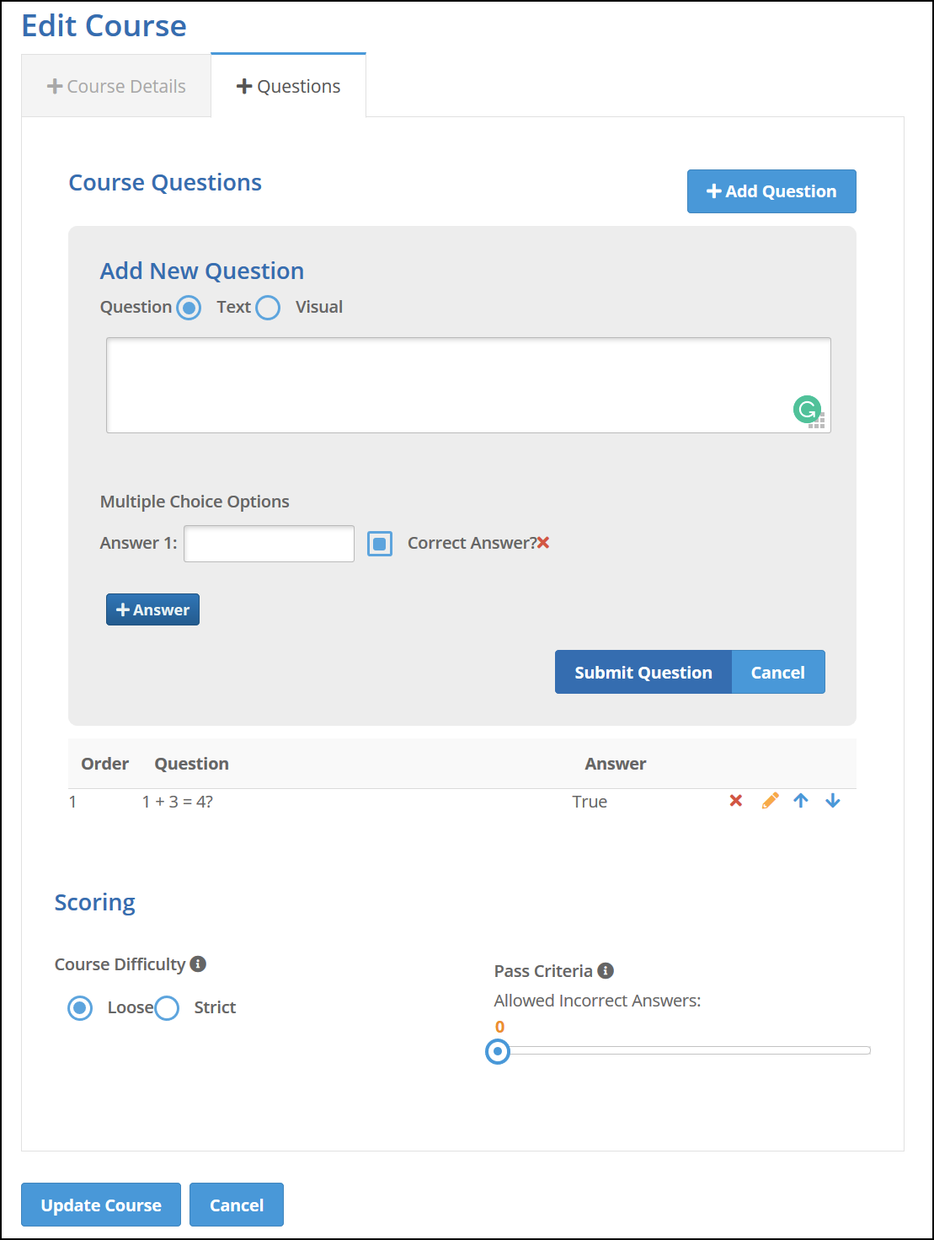Show Course Difficulty info tooltip icon
The height and width of the screenshot is (1240, 934).
point(198,964)
